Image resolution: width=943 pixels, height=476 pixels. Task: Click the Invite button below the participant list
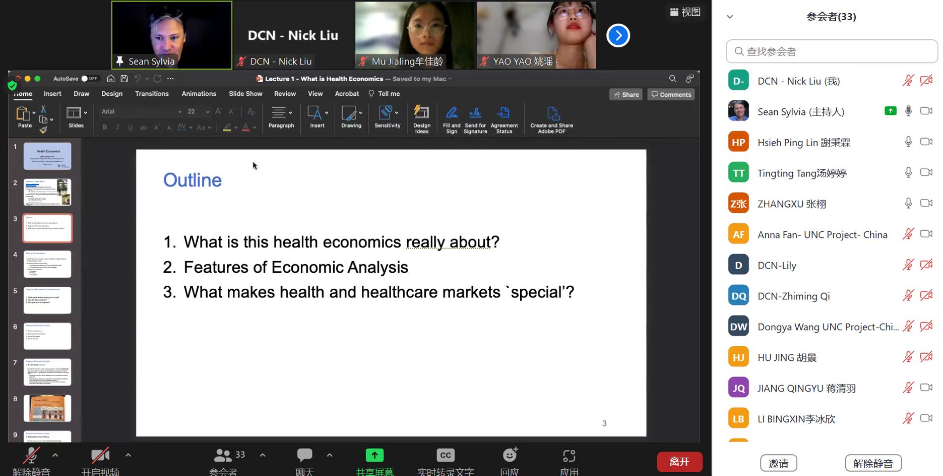[778, 463]
